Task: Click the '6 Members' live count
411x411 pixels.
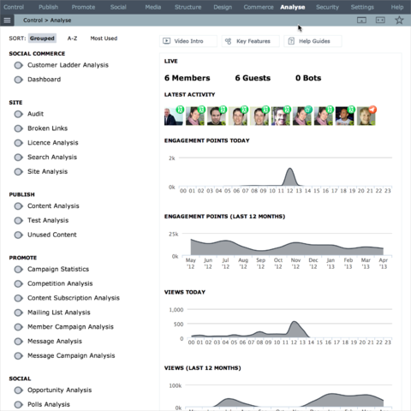Action: pyautogui.click(x=188, y=78)
